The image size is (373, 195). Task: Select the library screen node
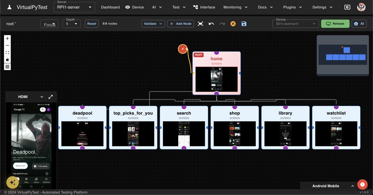pos(286,128)
